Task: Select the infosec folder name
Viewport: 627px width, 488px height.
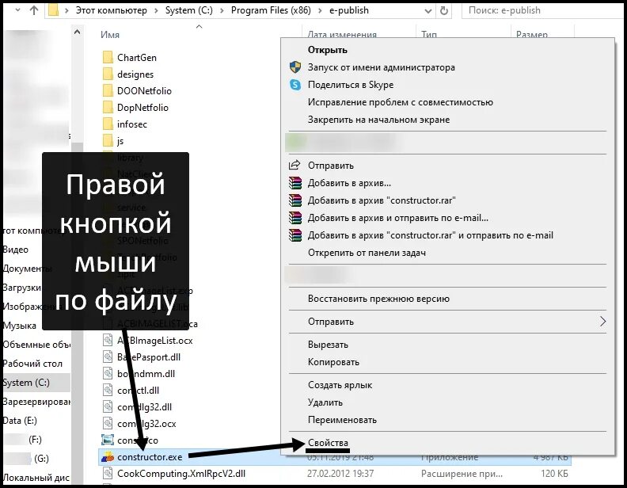Action: click(132, 124)
